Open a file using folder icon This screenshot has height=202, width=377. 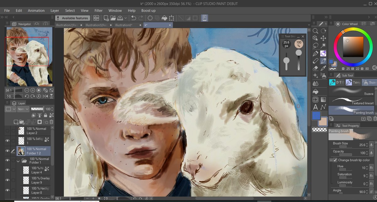pos(113,18)
